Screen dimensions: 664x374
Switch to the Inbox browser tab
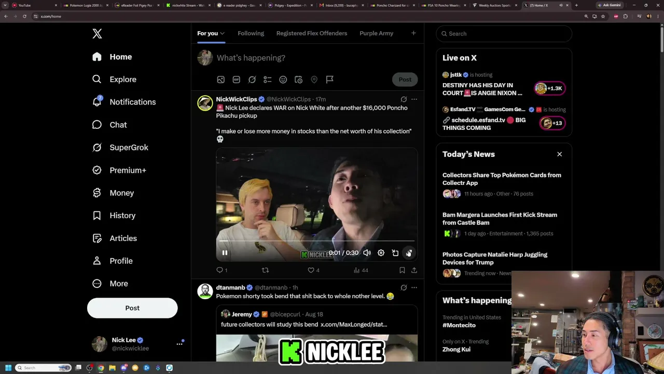(x=342, y=5)
